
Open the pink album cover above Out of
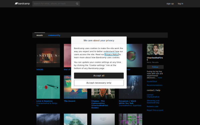[67, 56]
